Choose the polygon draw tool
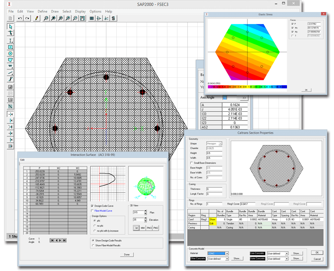 pos(10,60)
